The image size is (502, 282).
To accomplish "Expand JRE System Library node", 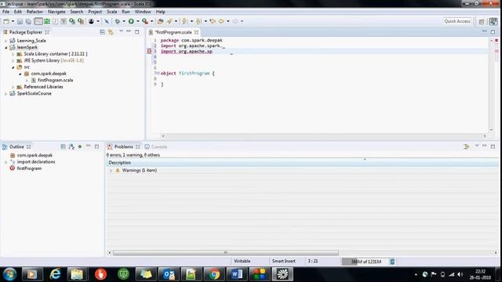I will [x=13, y=60].
